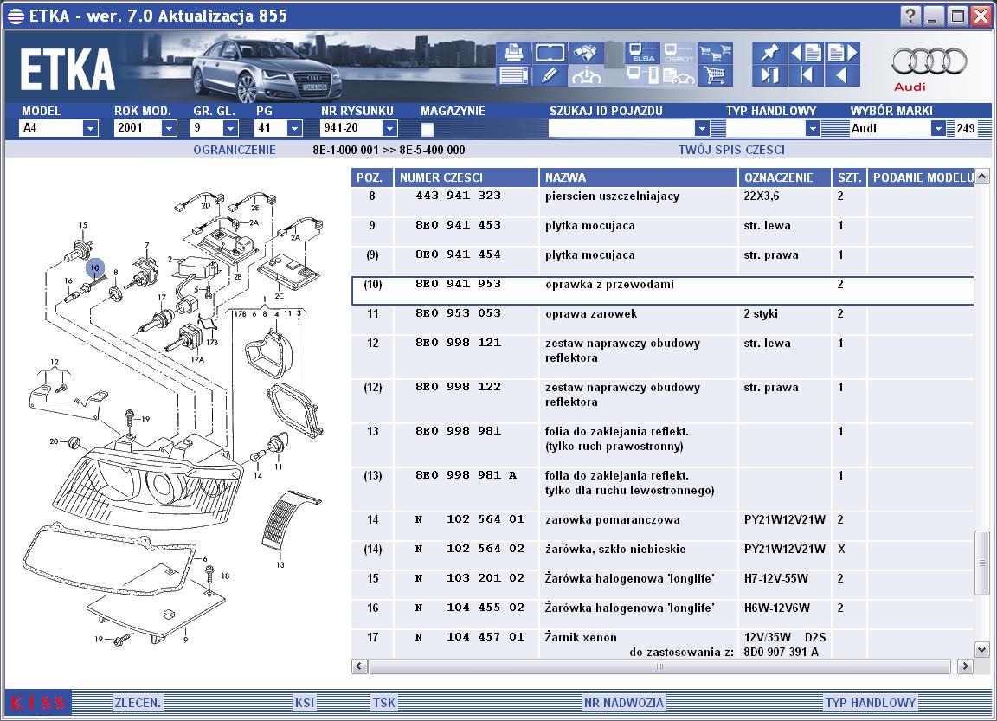
Task: Click KSI in the bottom bar
Action: point(305,703)
